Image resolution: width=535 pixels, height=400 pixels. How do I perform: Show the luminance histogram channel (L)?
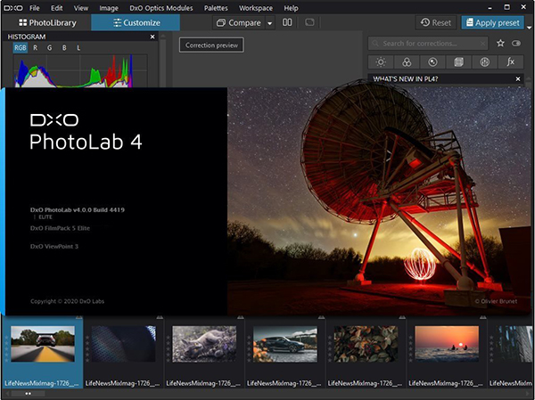click(78, 48)
